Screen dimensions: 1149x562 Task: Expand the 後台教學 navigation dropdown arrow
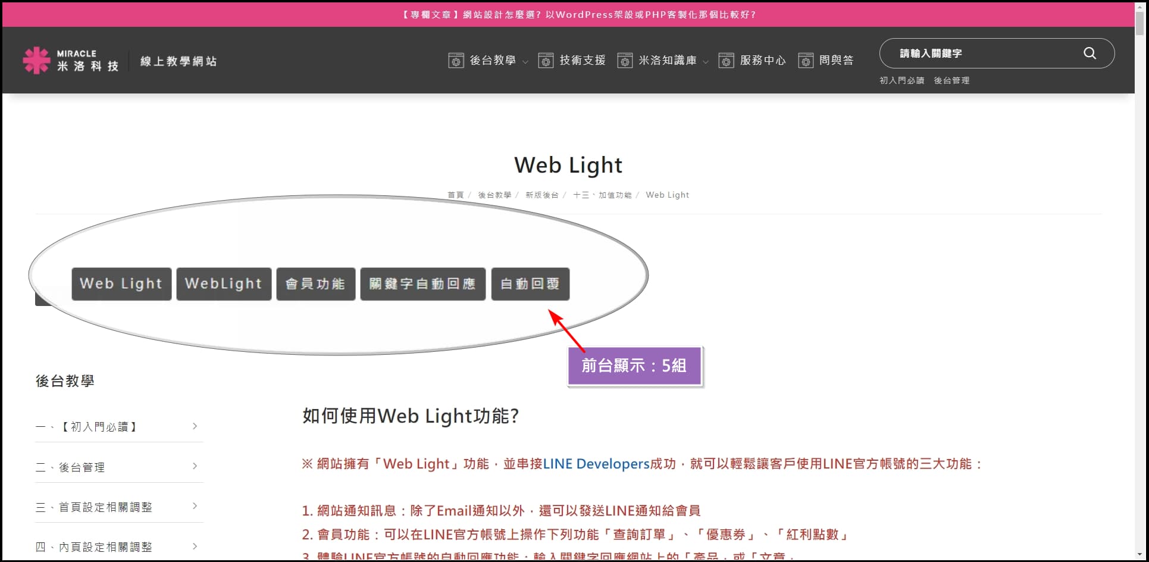point(525,62)
